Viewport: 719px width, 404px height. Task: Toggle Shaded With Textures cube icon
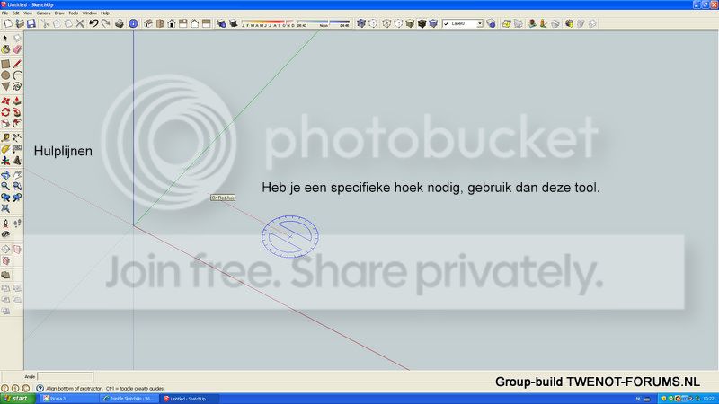pos(422,23)
